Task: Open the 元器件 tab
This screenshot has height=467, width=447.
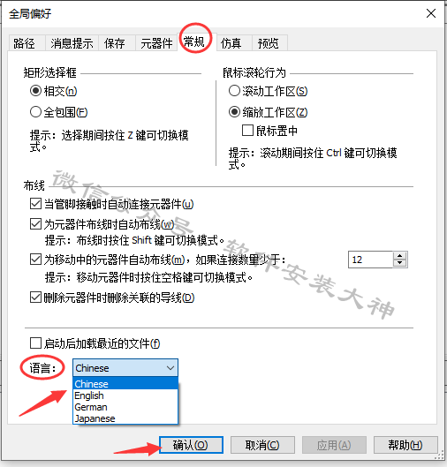Action: click(156, 43)
